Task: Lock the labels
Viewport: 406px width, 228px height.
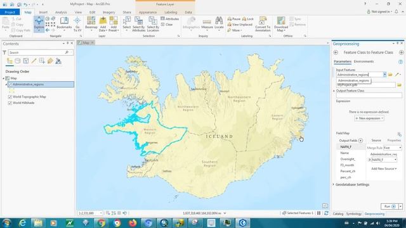Action: click(248, 19)
